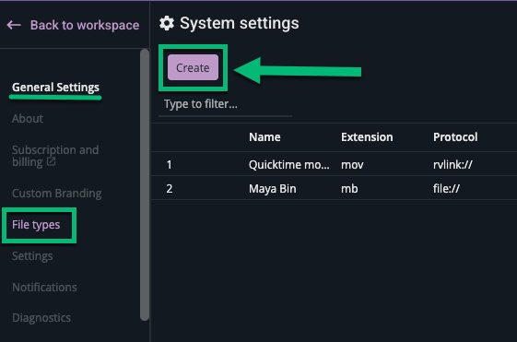Open Notifications settings
The width and height of the screenshot is (517, 342).
pos(44,288)
